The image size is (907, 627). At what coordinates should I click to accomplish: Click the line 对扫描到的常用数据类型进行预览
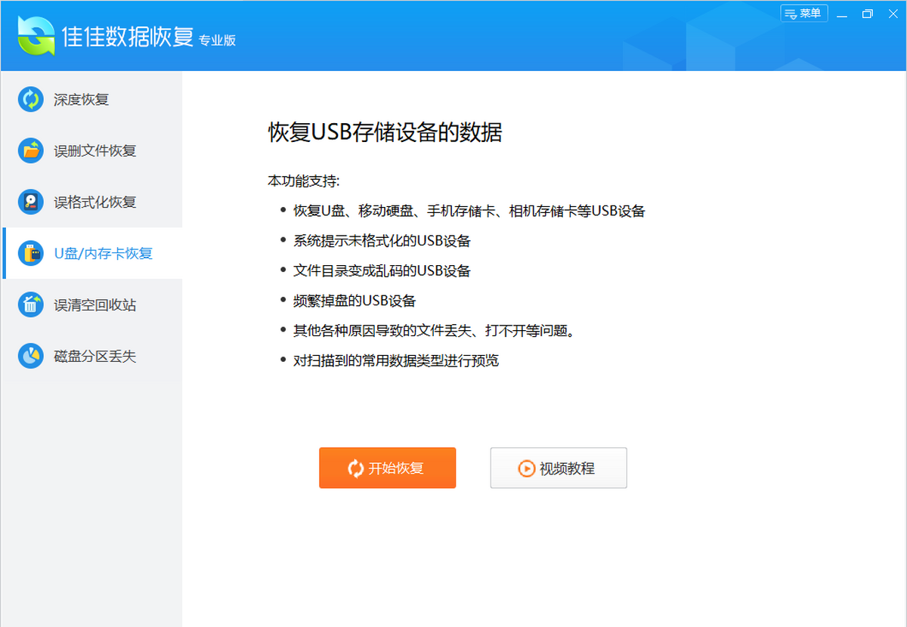[396, 360]
